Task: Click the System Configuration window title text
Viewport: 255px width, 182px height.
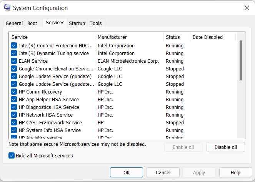Action: (x=40, y=8)
